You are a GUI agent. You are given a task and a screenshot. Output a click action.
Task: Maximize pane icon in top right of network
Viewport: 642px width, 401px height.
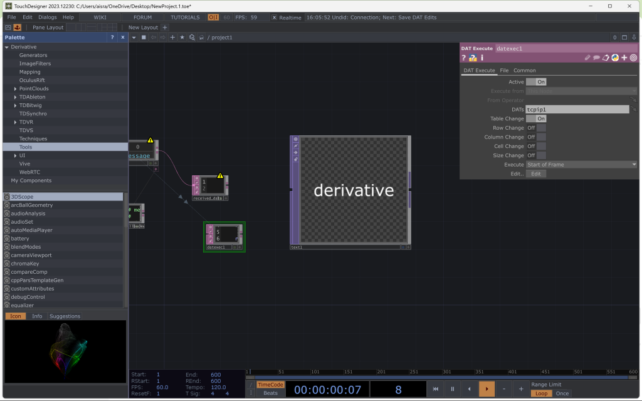tap(624, 37)
